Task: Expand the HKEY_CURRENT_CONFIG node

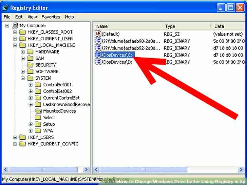Action: tap(15, 144)
